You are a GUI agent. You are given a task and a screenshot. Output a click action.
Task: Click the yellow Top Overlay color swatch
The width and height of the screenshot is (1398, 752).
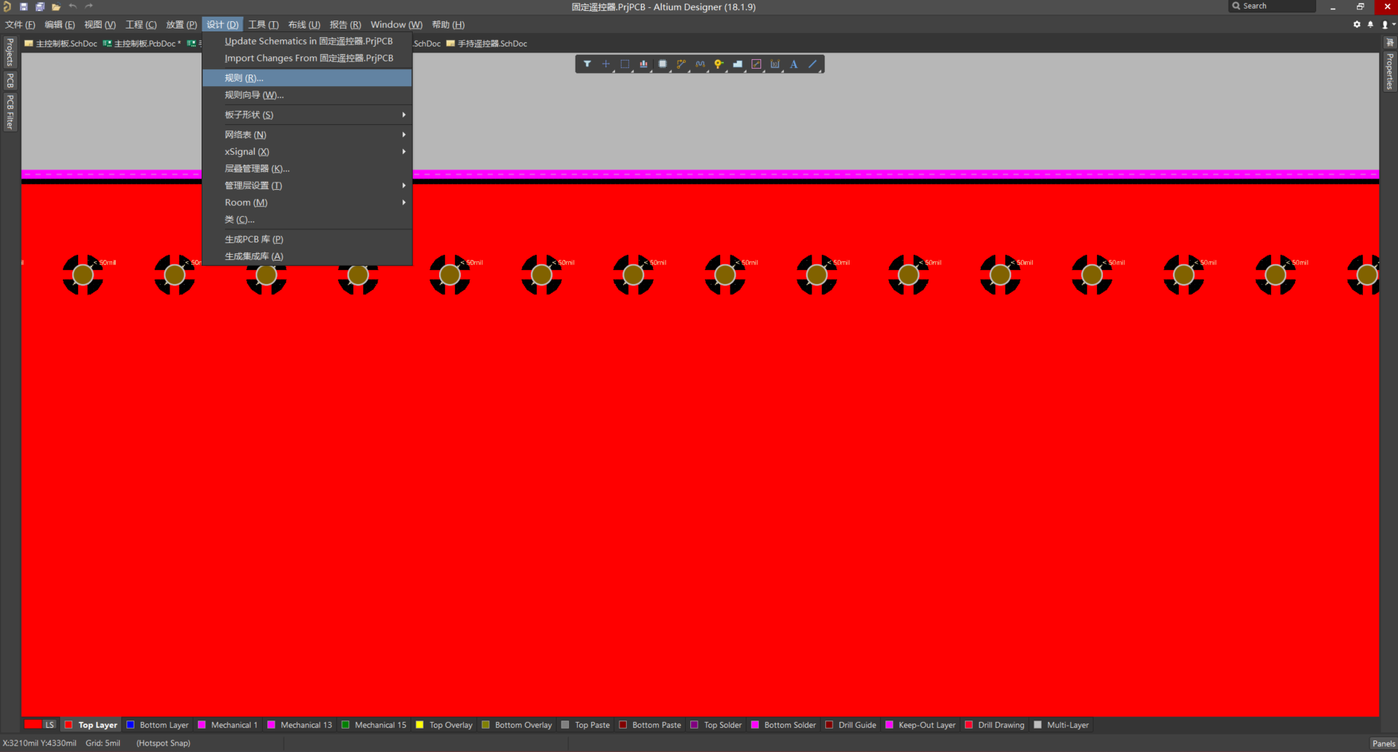pyautogui.click(x=420, y=725)
